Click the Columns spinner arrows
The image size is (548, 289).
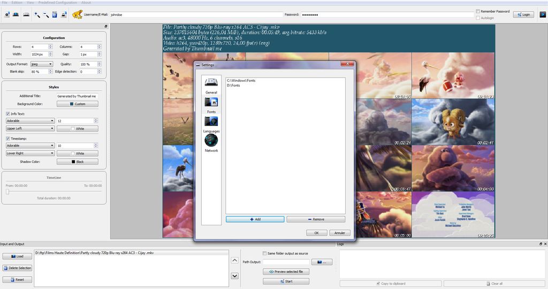[99, 47]
